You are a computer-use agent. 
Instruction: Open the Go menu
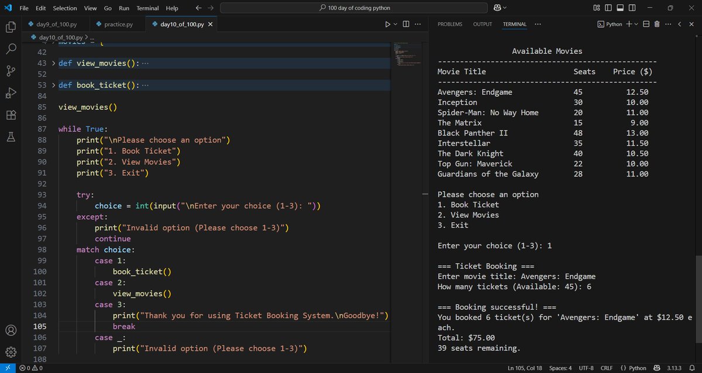[x=108, y=8]
